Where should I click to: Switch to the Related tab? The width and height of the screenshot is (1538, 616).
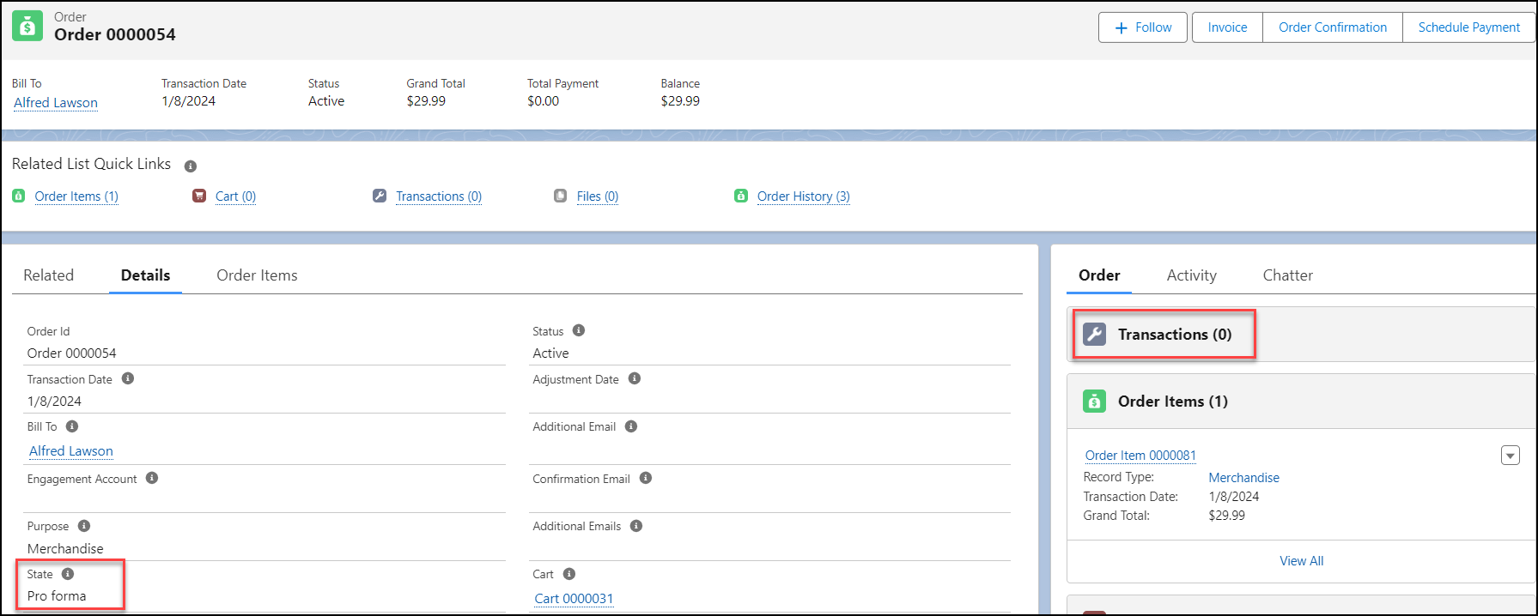pyautogui.click(x=49, y=275)
